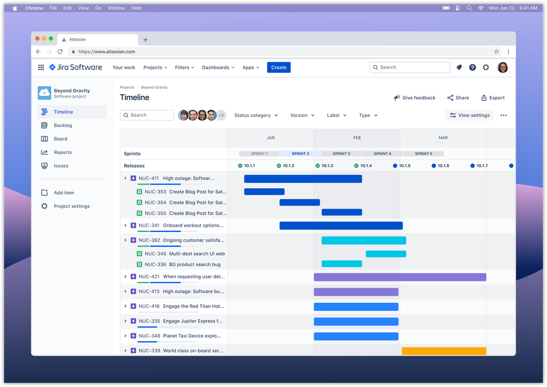Open the macOS Help menu
Image resolution: width=547 pixels, height=387 pixels.
(x=136, y=8)
